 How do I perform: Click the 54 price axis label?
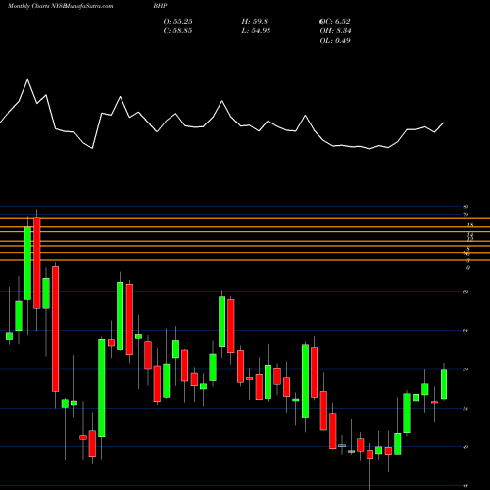[x=465, y=409]
